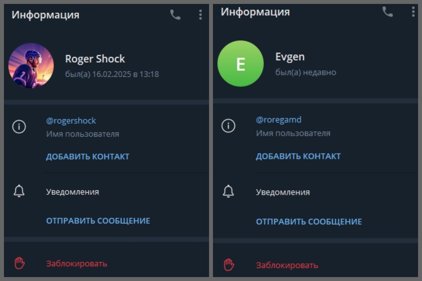
Task: Add Roger Shock via ДОБАВИТЬ КОНТАКТ
Action: click(x=87, y=157)
